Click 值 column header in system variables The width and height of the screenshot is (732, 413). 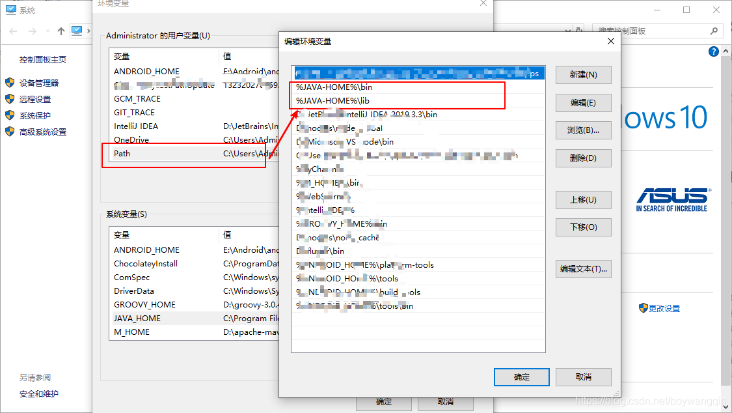pos(249,235)
